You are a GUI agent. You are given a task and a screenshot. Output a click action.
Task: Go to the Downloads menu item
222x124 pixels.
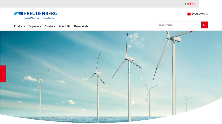coord(81,26)
